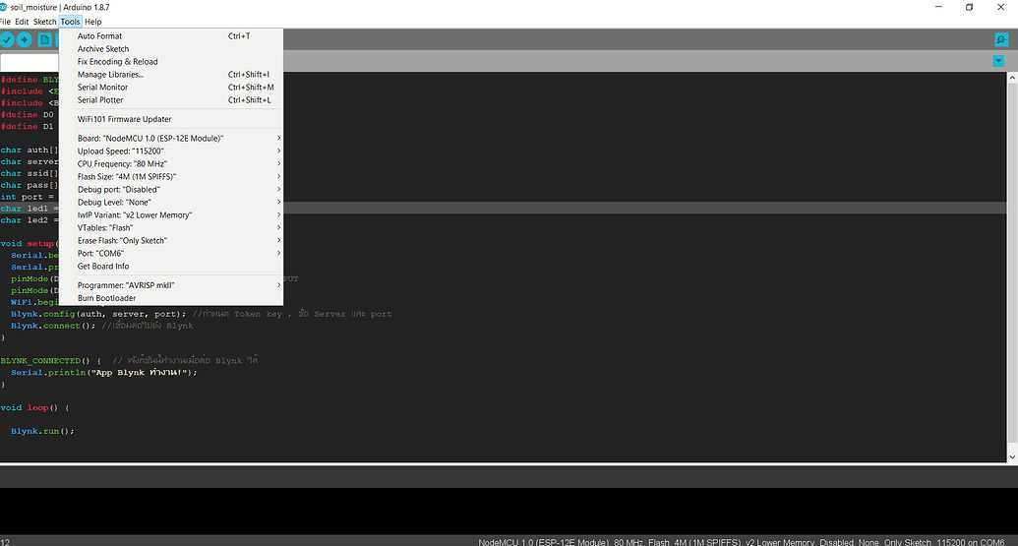Open Serial Plotter from the menu
The height and width of the screenshot is (546, 1018).
pyautogui.click(x=100, y=100)
